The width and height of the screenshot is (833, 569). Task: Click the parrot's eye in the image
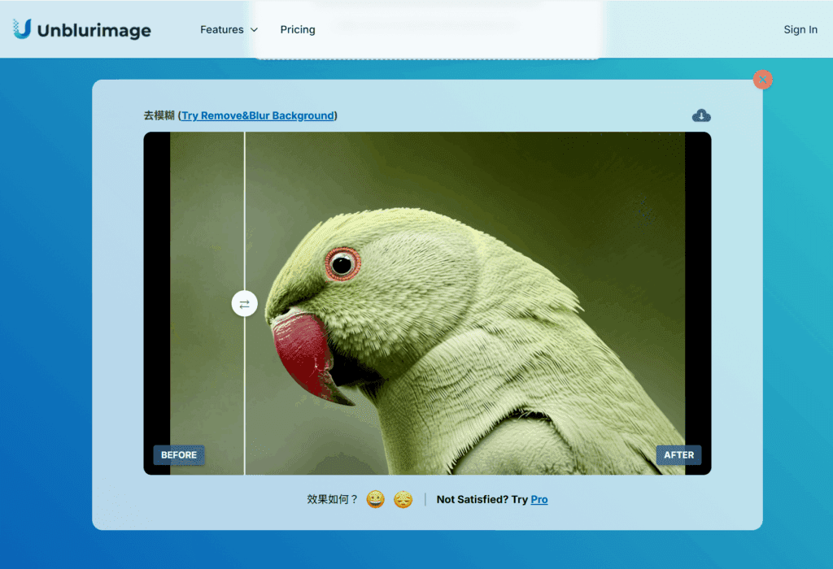tap(342, 263)
